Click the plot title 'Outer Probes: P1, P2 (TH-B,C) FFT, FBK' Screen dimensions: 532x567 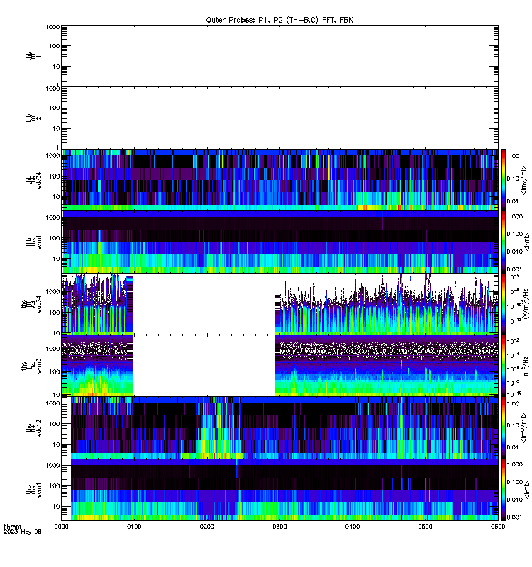(279, 21)
